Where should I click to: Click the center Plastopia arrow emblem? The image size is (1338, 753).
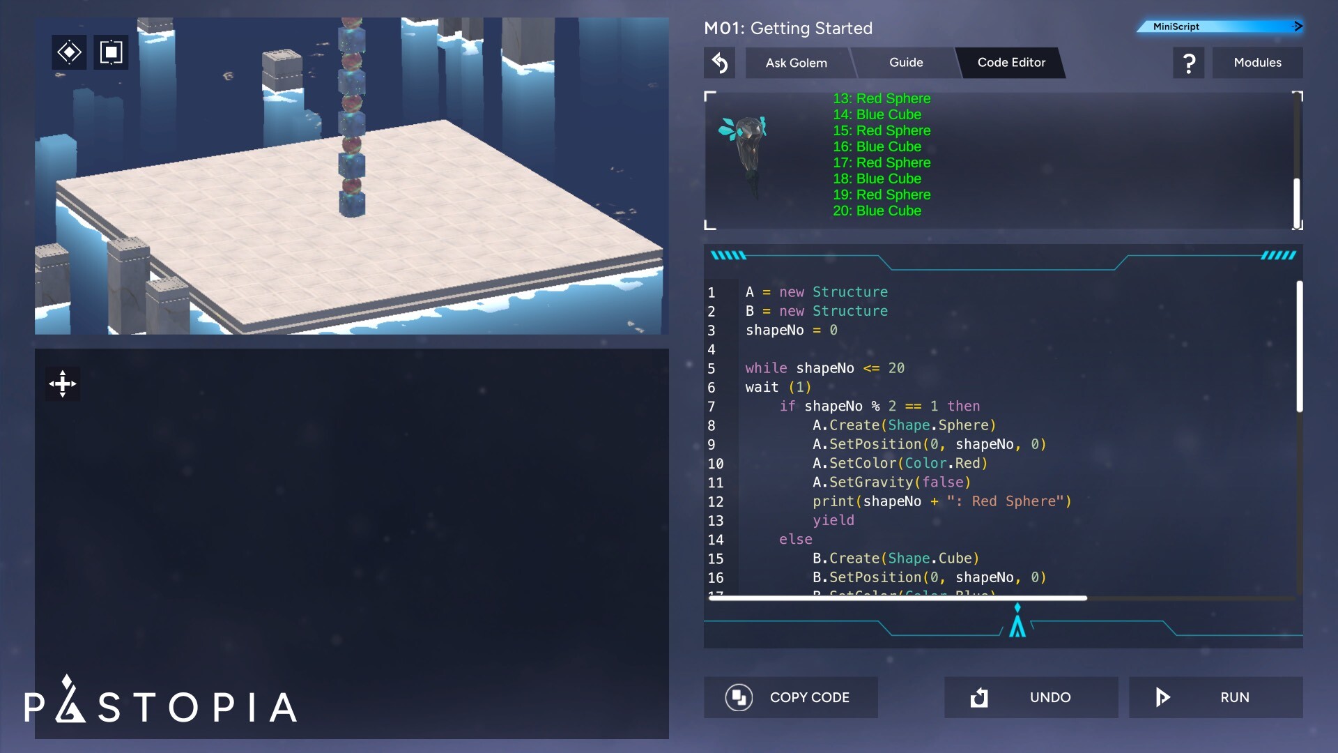pyautogui.click(x=1017, y=621)
